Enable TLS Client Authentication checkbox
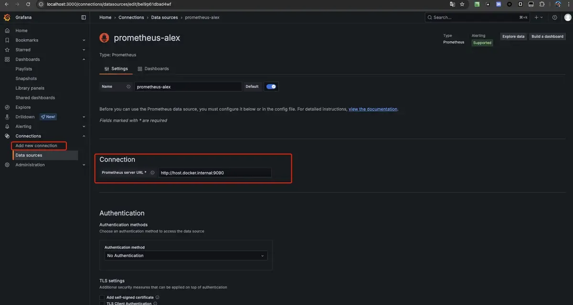This screenshot has width=573, height=305. [102, 303]
